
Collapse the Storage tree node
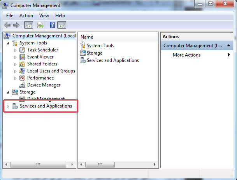point(8,92)
